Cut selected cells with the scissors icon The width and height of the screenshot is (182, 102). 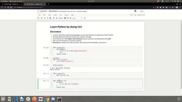click(45, 18)
